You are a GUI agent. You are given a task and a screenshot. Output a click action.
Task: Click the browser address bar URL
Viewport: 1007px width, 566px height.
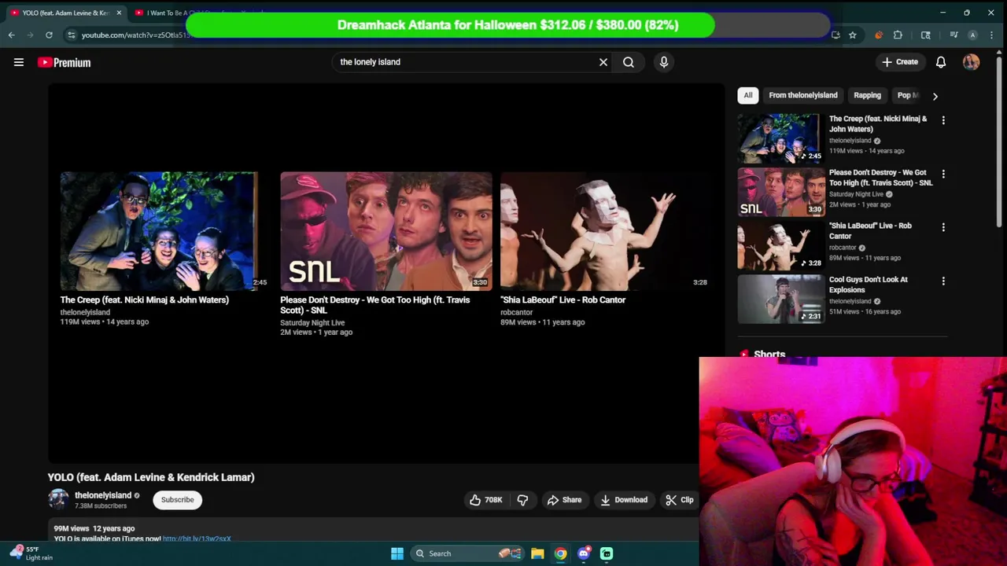pyautogui.click(x=135, y=35)
